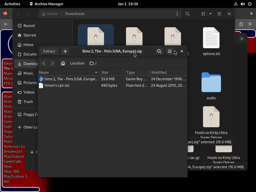Click the volume icon in system tray

coord(243,4)
